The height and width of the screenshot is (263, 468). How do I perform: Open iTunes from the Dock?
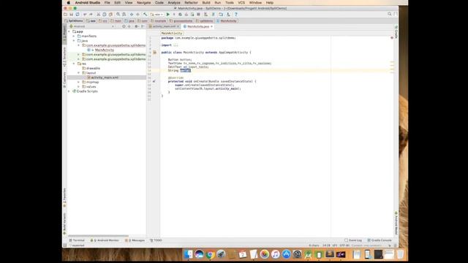click(x=275, y=254)
